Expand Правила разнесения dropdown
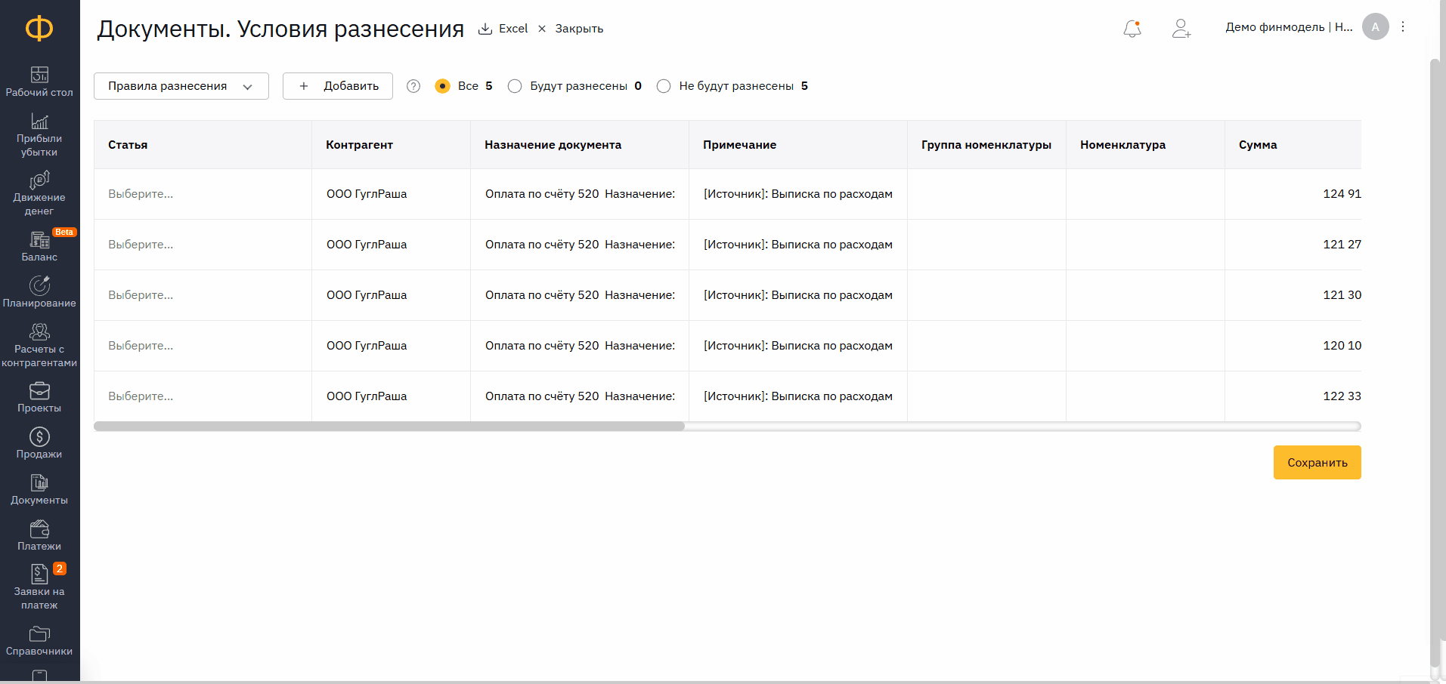Image resolution: width=1446 pixels, height=684 pixels. (181, 86)
